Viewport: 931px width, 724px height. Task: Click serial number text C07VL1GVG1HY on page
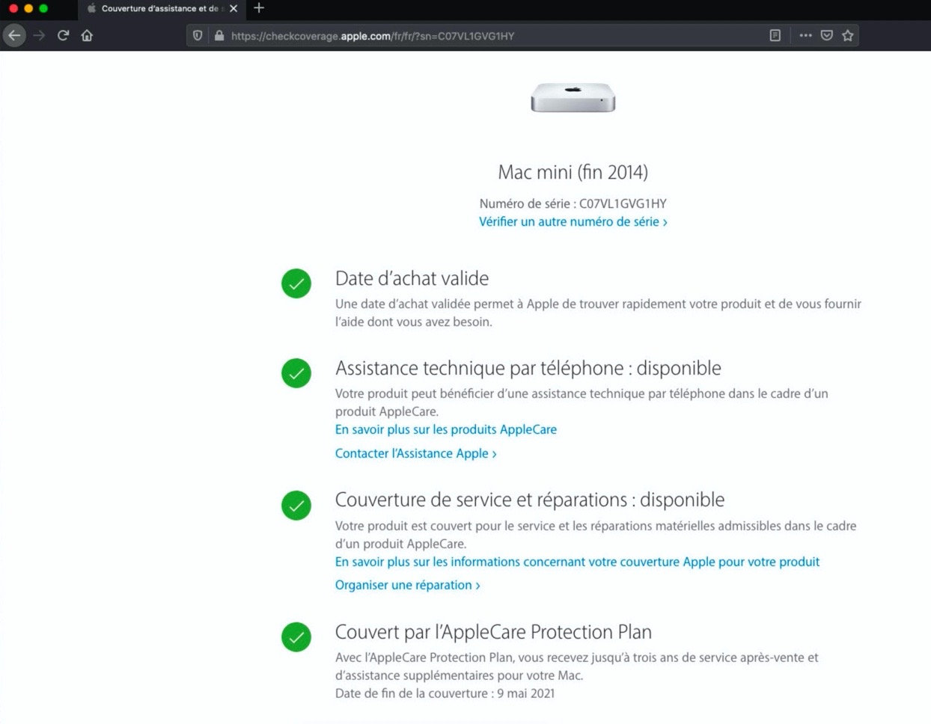point(623,203)
